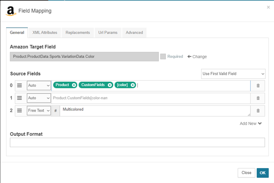Open the XML Attributes tab
Image resolution: width=274 pixels, height=183 pixels.
45,32
